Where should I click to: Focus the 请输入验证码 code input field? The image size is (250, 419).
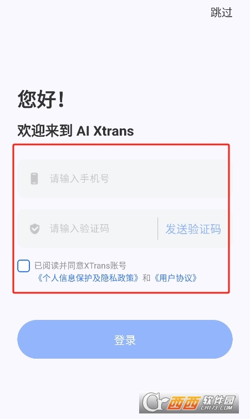[x=87, y=229]
